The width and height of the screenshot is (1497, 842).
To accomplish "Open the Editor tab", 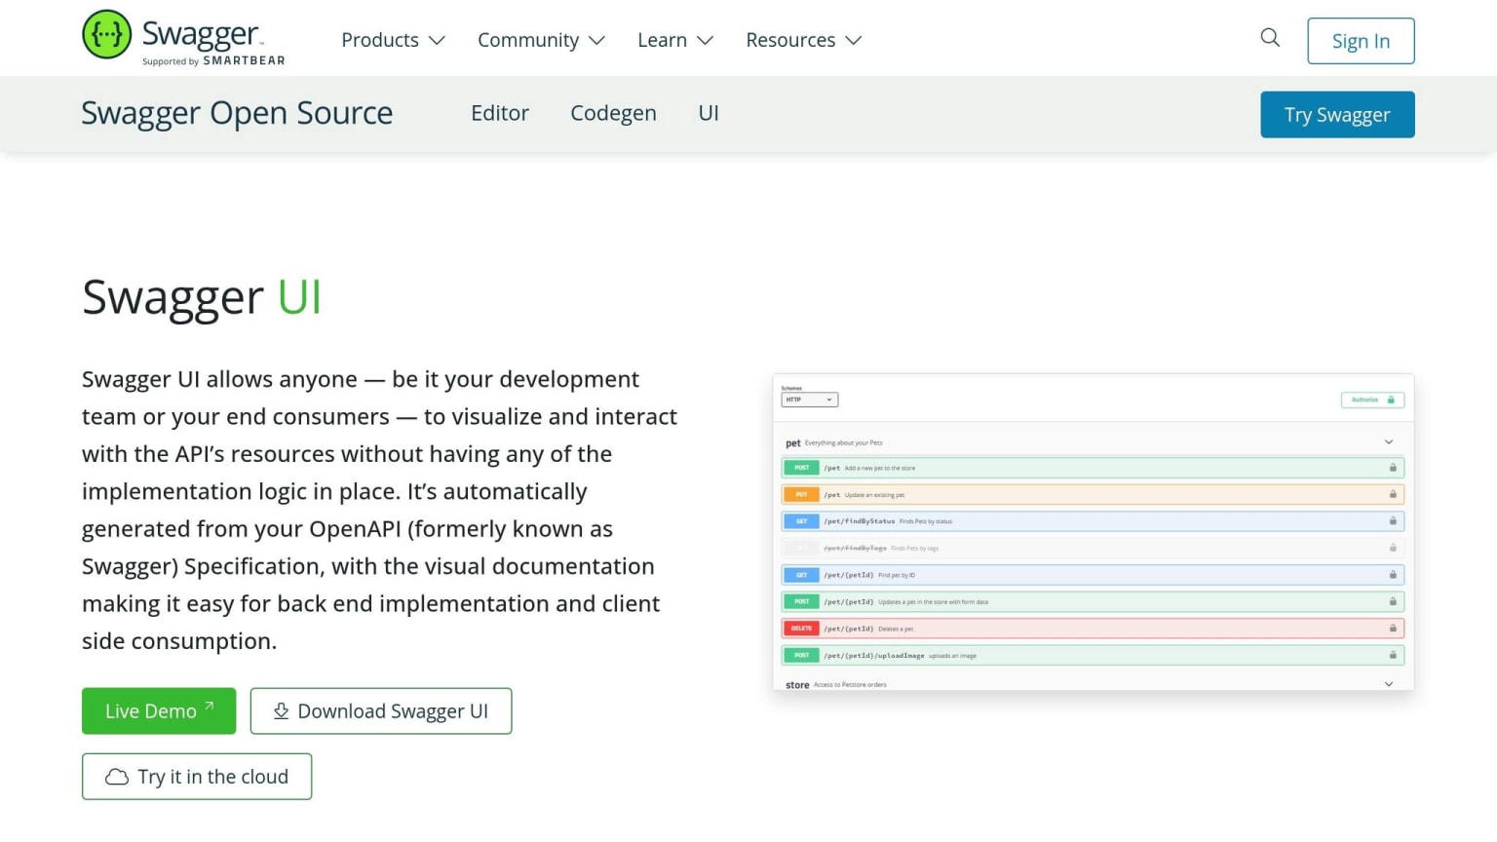I will point(500,113).
